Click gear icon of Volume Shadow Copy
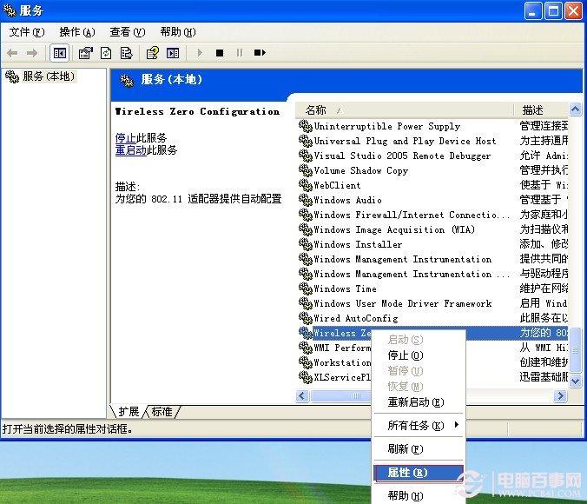 tap(306, 170)
